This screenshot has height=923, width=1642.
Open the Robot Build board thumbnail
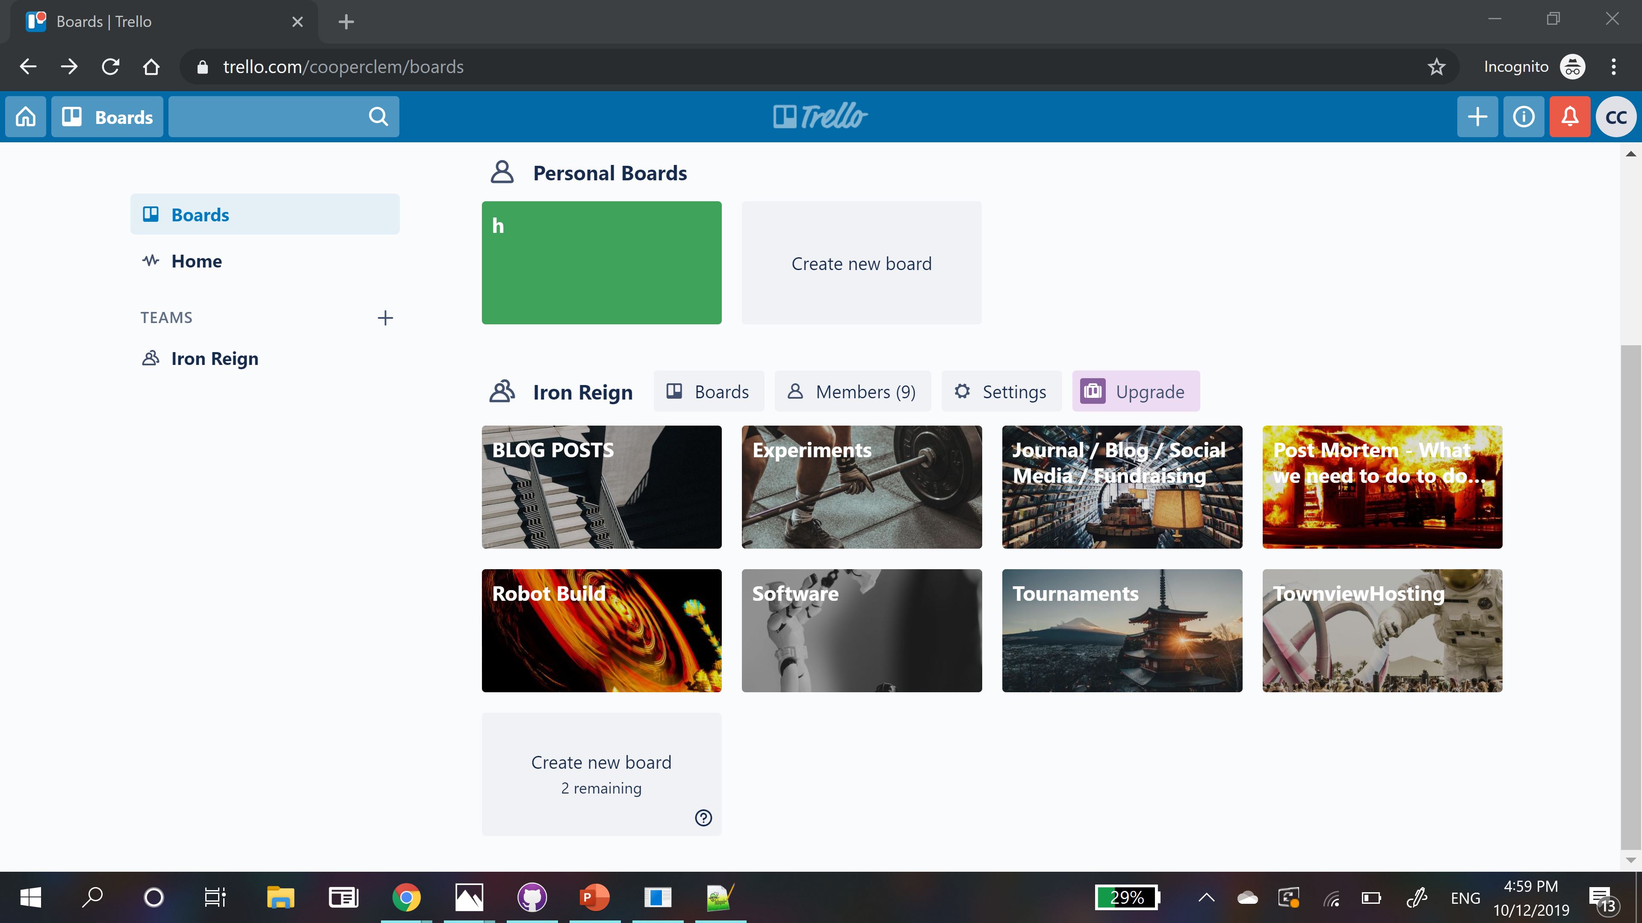(601, 630)
